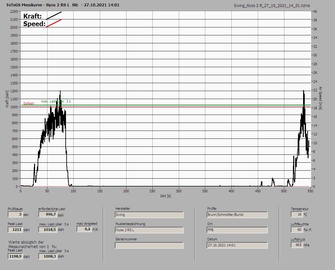The height and width of the screenshot is (270, 335).
Task: Click the Luftdruck field showing 965
Action: (296, 245)
